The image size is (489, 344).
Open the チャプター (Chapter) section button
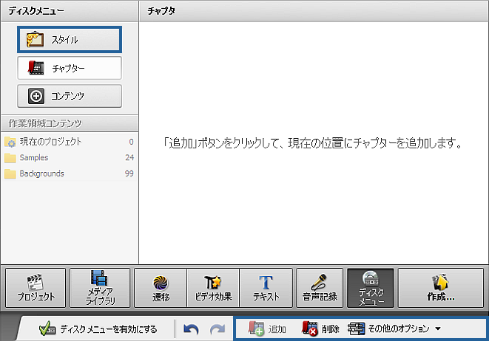[70, 68]
